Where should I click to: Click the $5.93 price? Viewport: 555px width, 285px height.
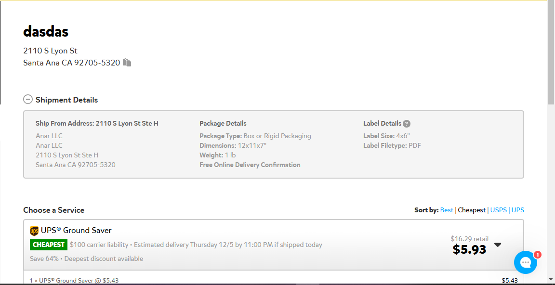click(469, 249)
